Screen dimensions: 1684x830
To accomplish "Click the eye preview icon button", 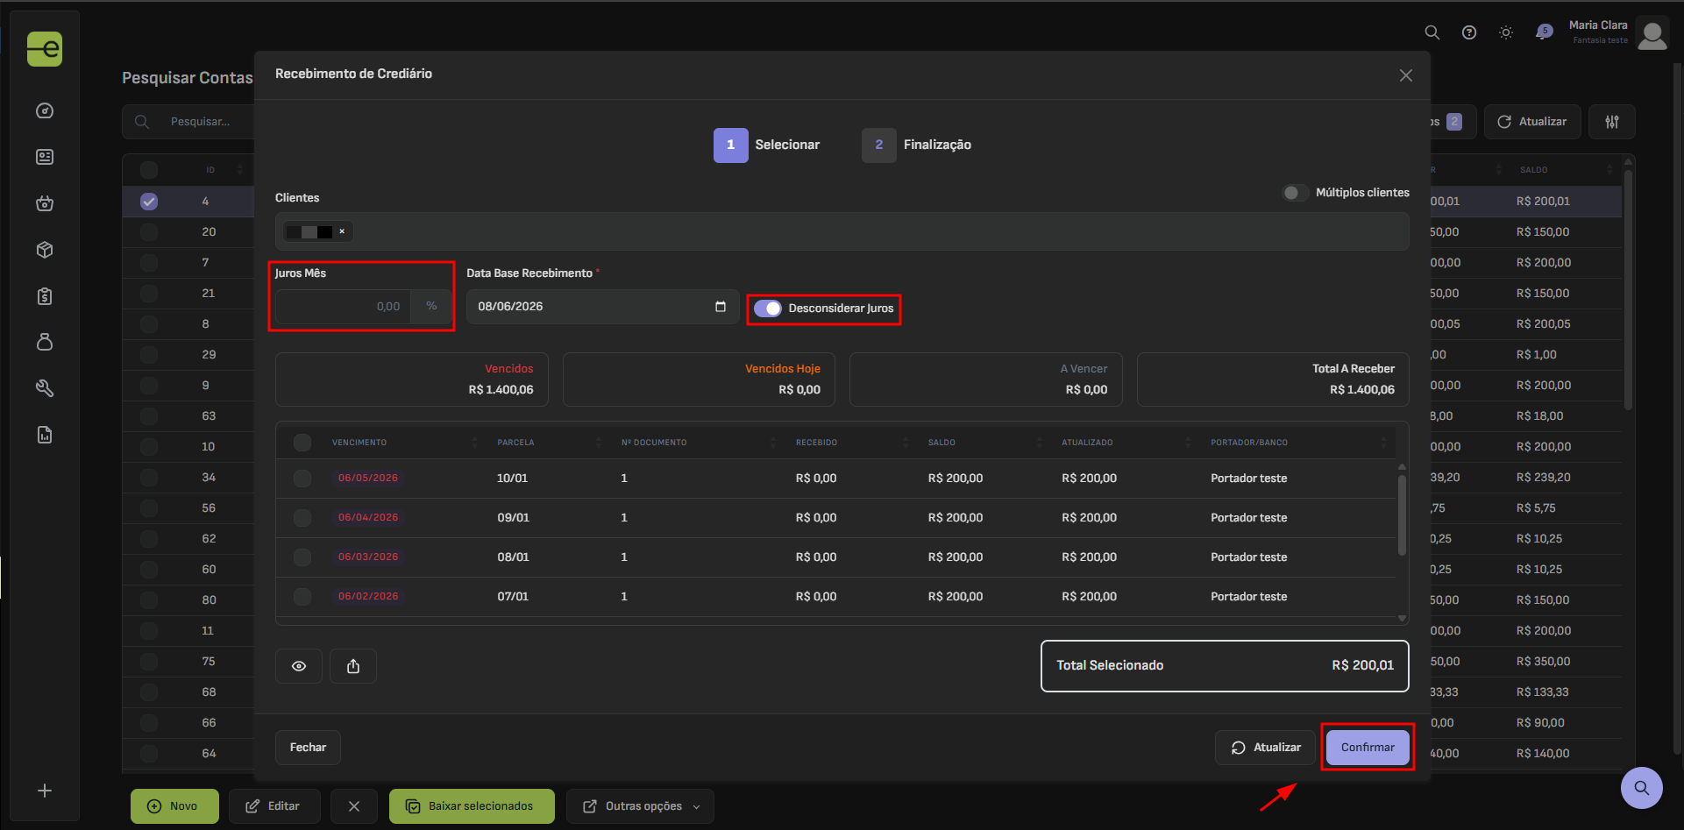I will coord(299,666).
